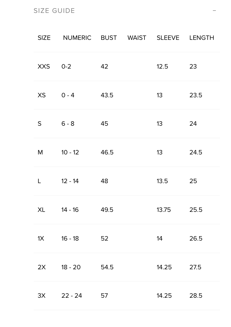Click the WAIST column header
231x327 pixels.
click(137, 38)
